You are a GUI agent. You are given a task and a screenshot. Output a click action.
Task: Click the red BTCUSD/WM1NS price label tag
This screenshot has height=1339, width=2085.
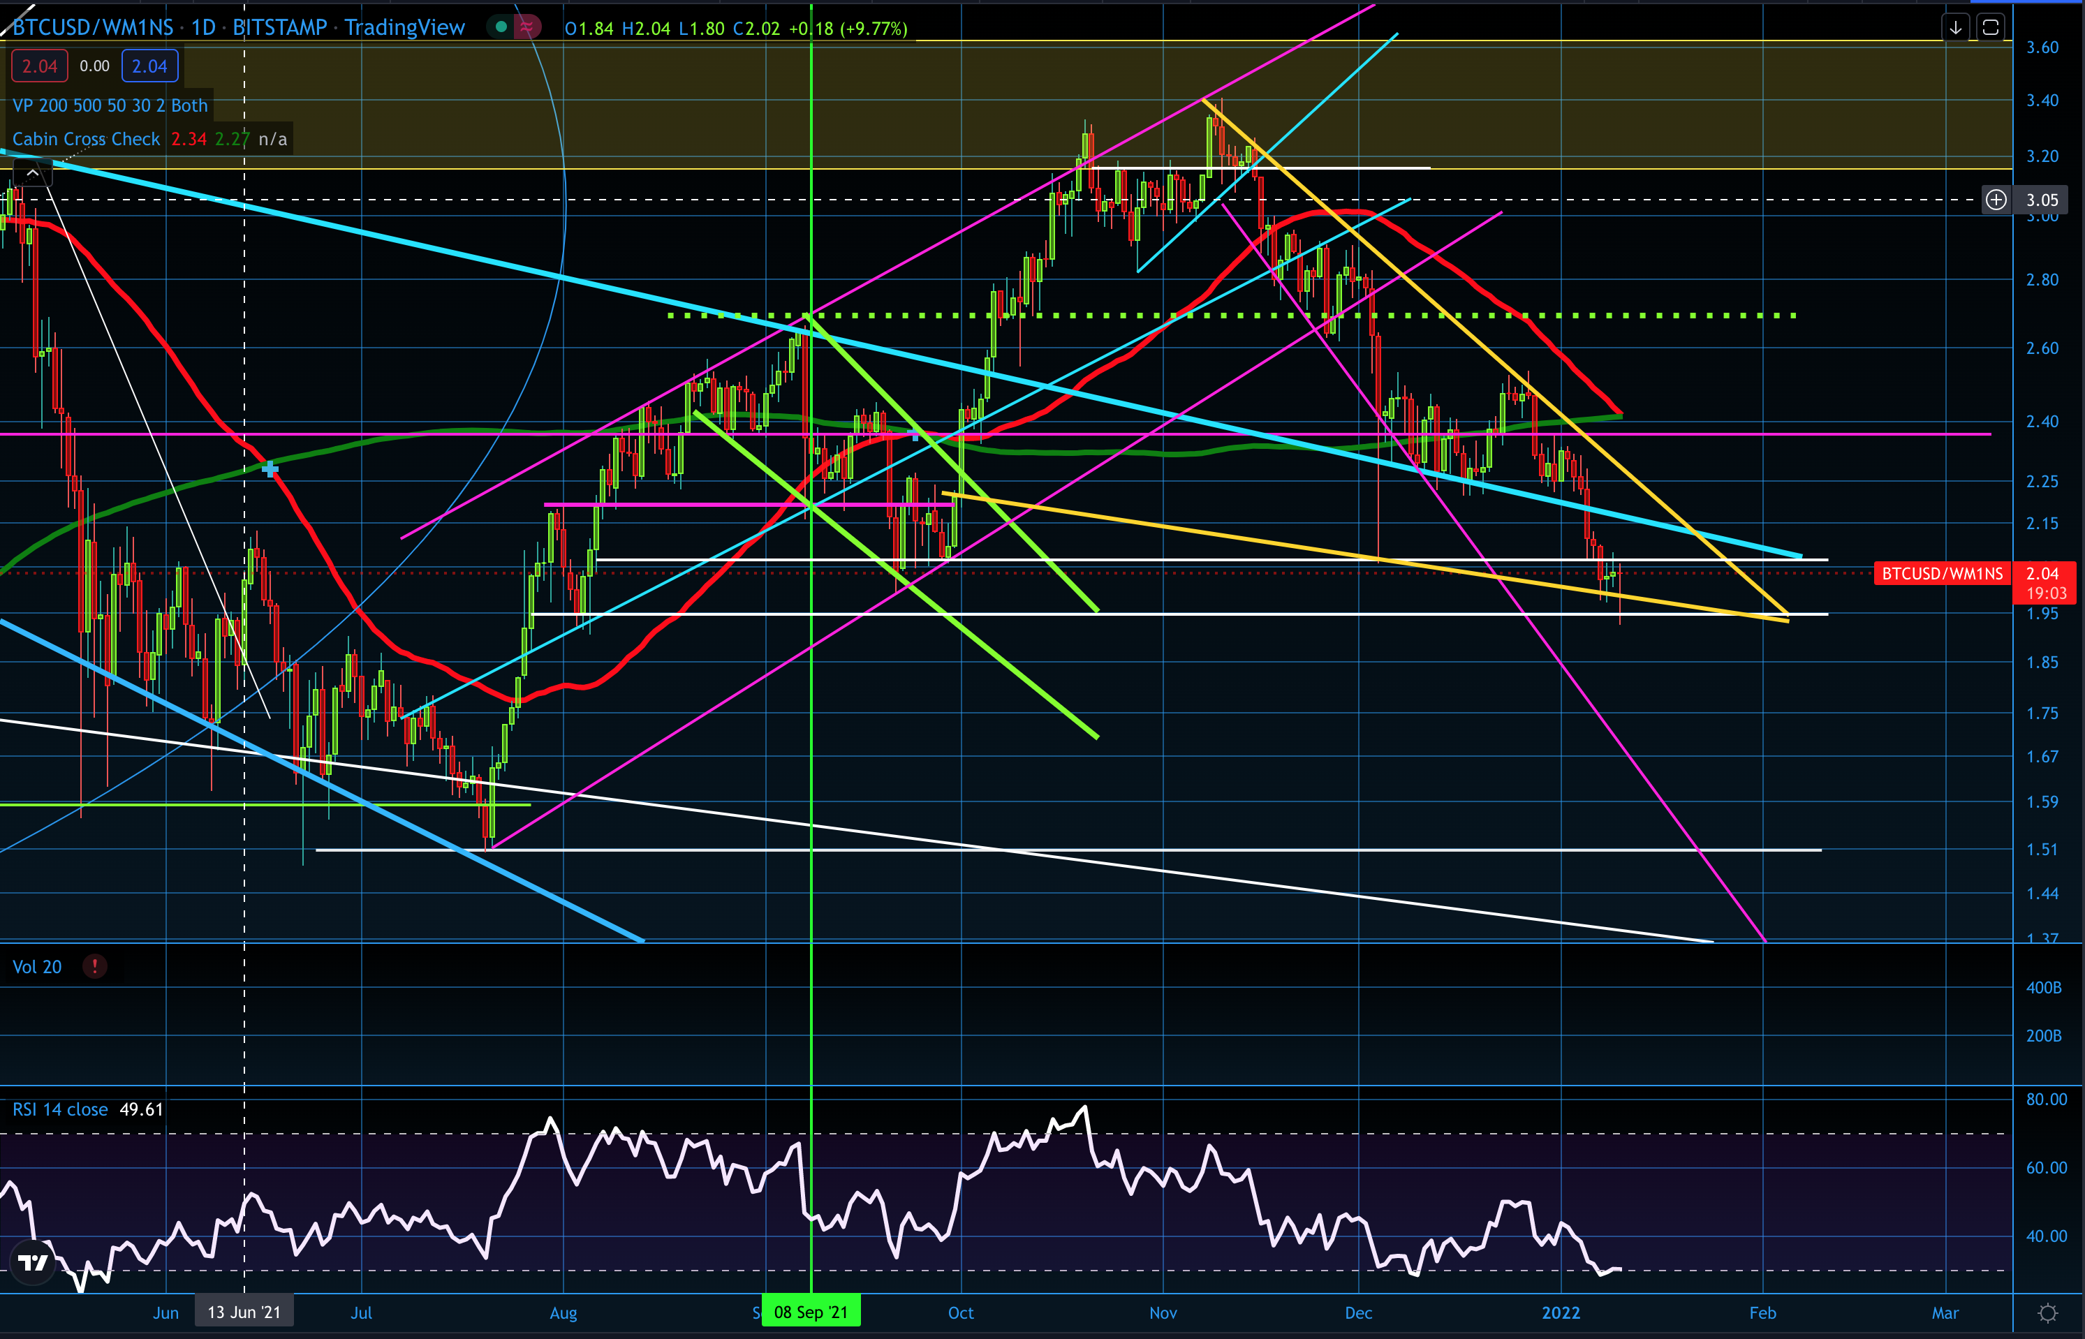[1942, 574]
